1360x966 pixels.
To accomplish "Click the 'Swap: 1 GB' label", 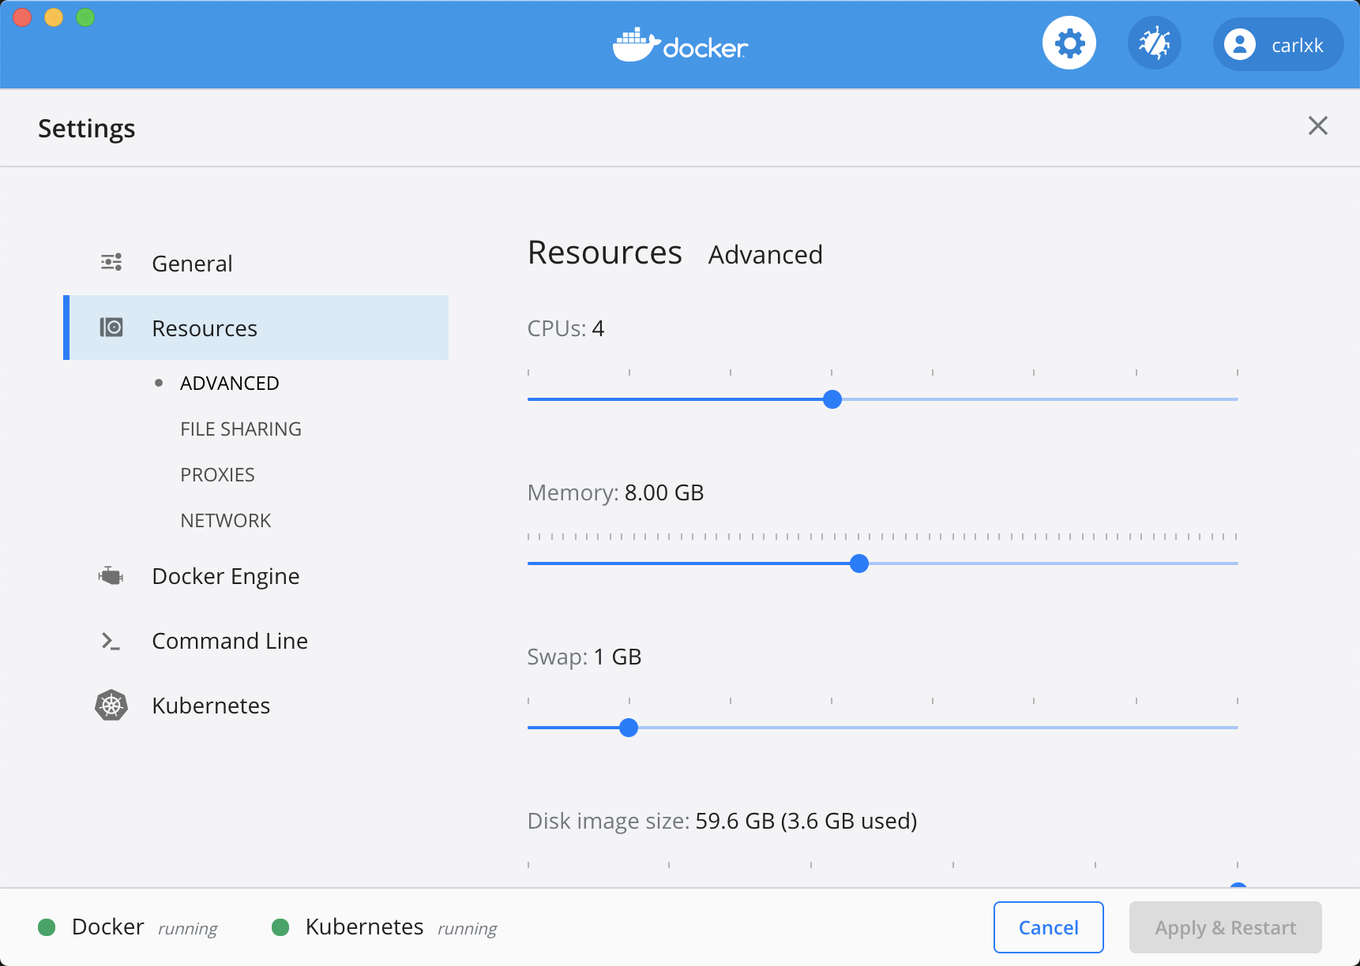I will coord(584,657).
